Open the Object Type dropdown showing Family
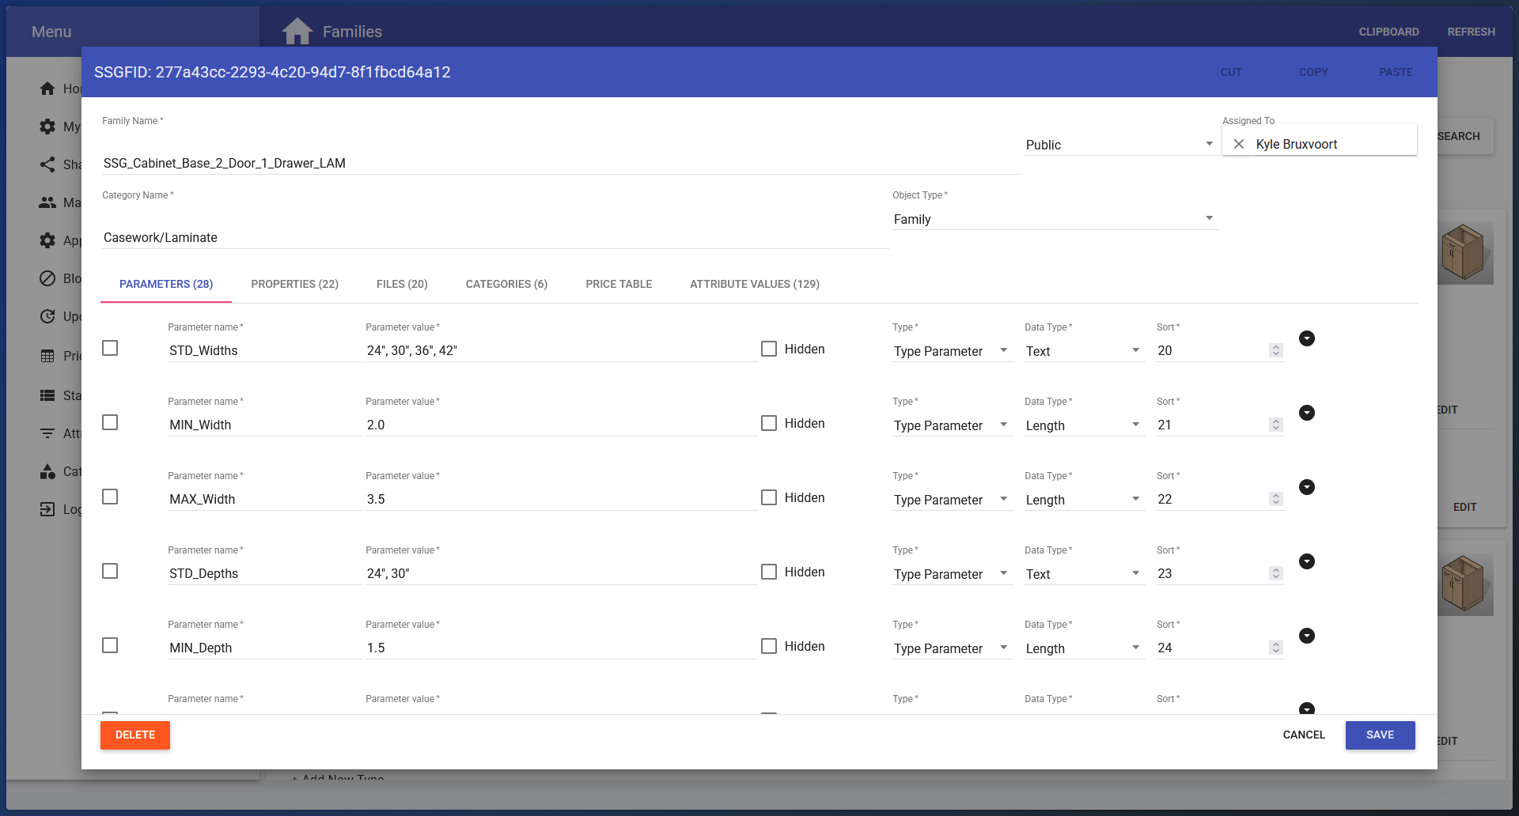Image resolution: width=1519 pixels, height=816 pixels. [x=1208, y=217]
